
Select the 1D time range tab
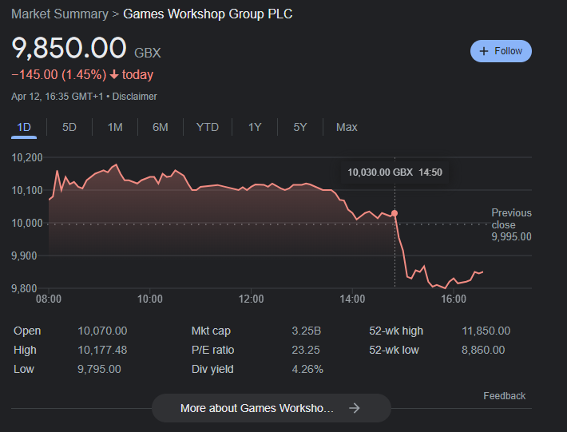pyautogui.click(x=24, y=127)
